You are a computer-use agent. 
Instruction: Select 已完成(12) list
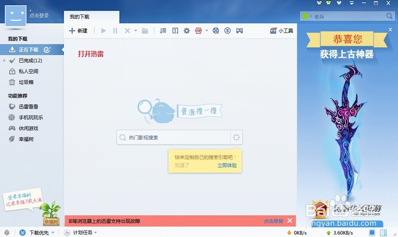tap(31, 61)
